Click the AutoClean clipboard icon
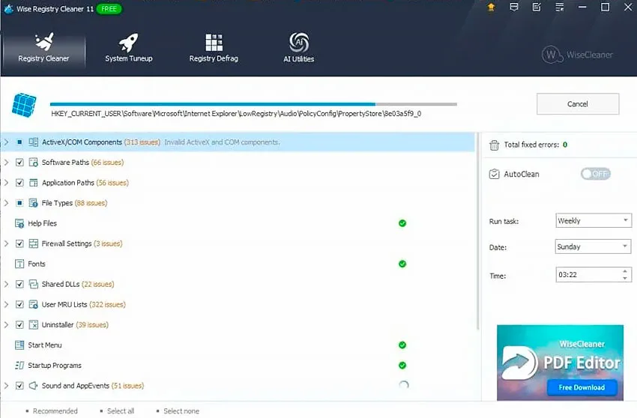Screen dimensions: 637x418 (494, 175)
